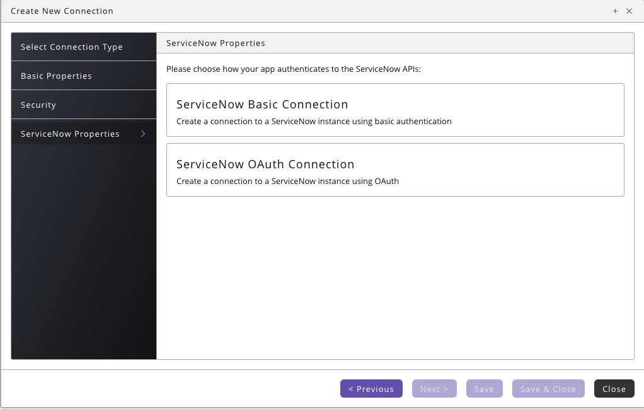Open the Select Connection Type step
644x409 pixels.
pos(84,47)
